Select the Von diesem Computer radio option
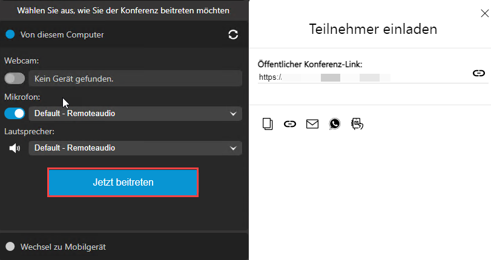Image resolution: width=491 pixels, height=260 pixels. [10, 34]
